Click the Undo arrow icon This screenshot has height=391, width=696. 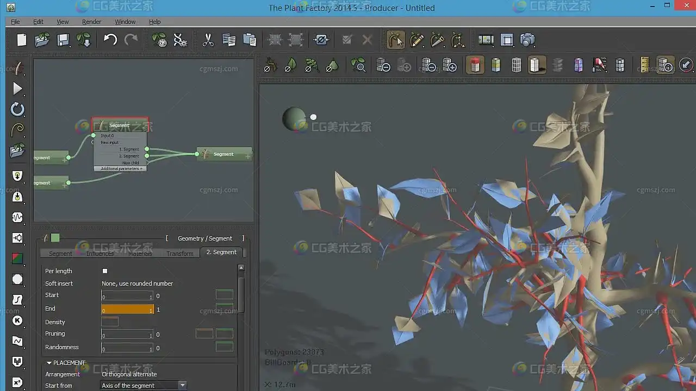coord(110,40)
